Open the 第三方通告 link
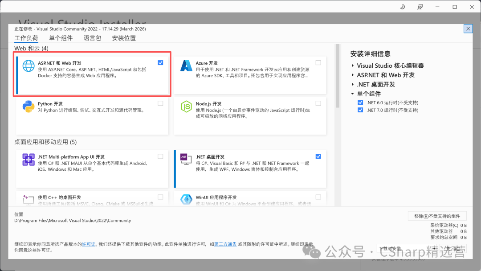The width and height of the screenshot is (481, 271). [225, 244]
